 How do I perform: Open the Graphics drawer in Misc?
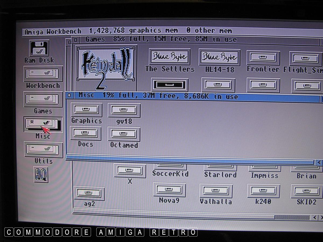(86, 110)
